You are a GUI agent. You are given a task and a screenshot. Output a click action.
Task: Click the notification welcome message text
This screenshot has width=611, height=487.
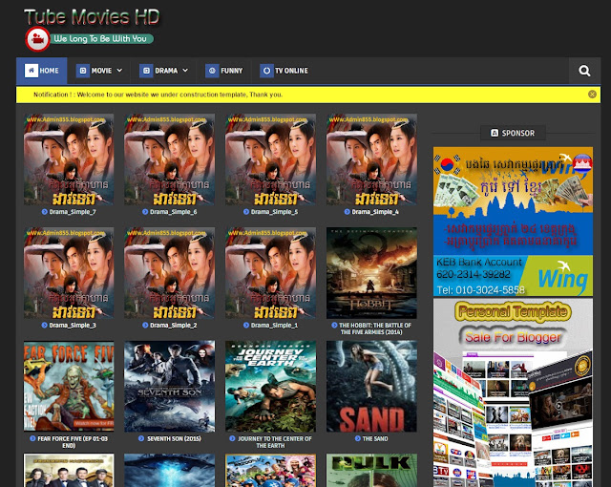pyautogui.click(x=158, y=95)
